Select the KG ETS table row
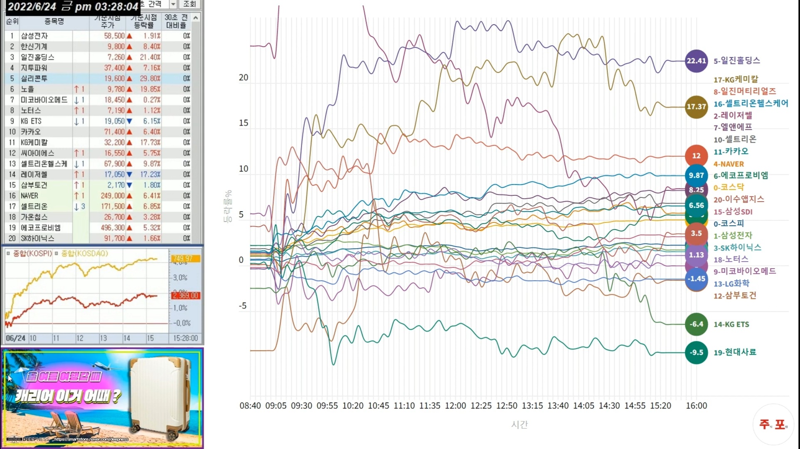 click(x=98, y=121)
